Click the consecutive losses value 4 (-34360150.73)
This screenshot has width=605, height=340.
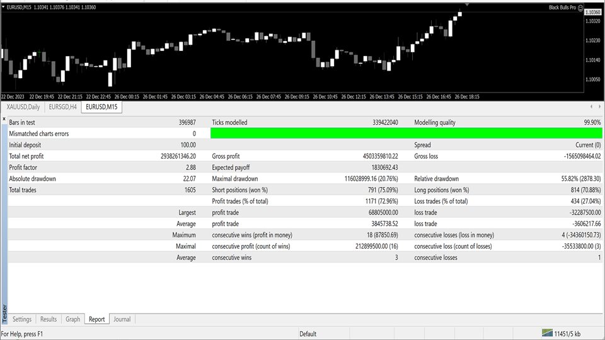tap(582, 235)
